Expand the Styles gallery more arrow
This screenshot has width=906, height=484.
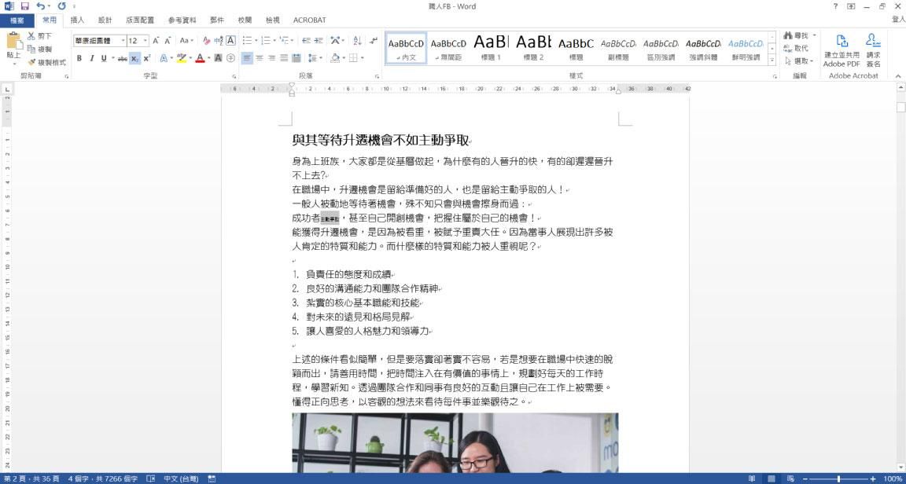[772, 60]
